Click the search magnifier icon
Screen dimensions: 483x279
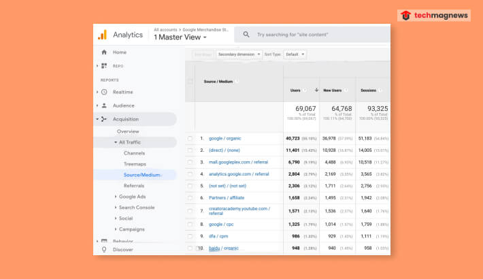246,35
